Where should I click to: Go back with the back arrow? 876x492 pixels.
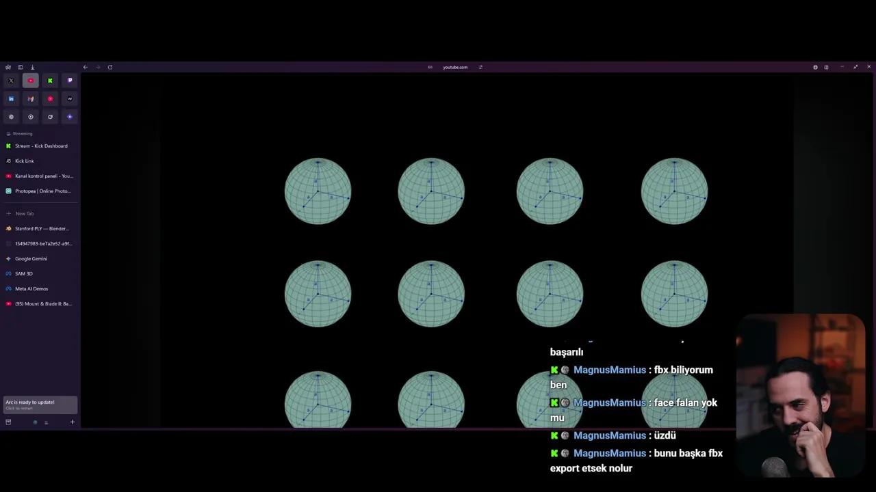[85, 67]
